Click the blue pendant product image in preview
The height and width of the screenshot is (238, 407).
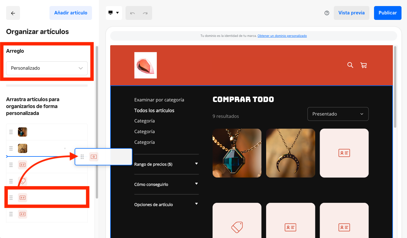pyautogui.click(x=237, y=153)
